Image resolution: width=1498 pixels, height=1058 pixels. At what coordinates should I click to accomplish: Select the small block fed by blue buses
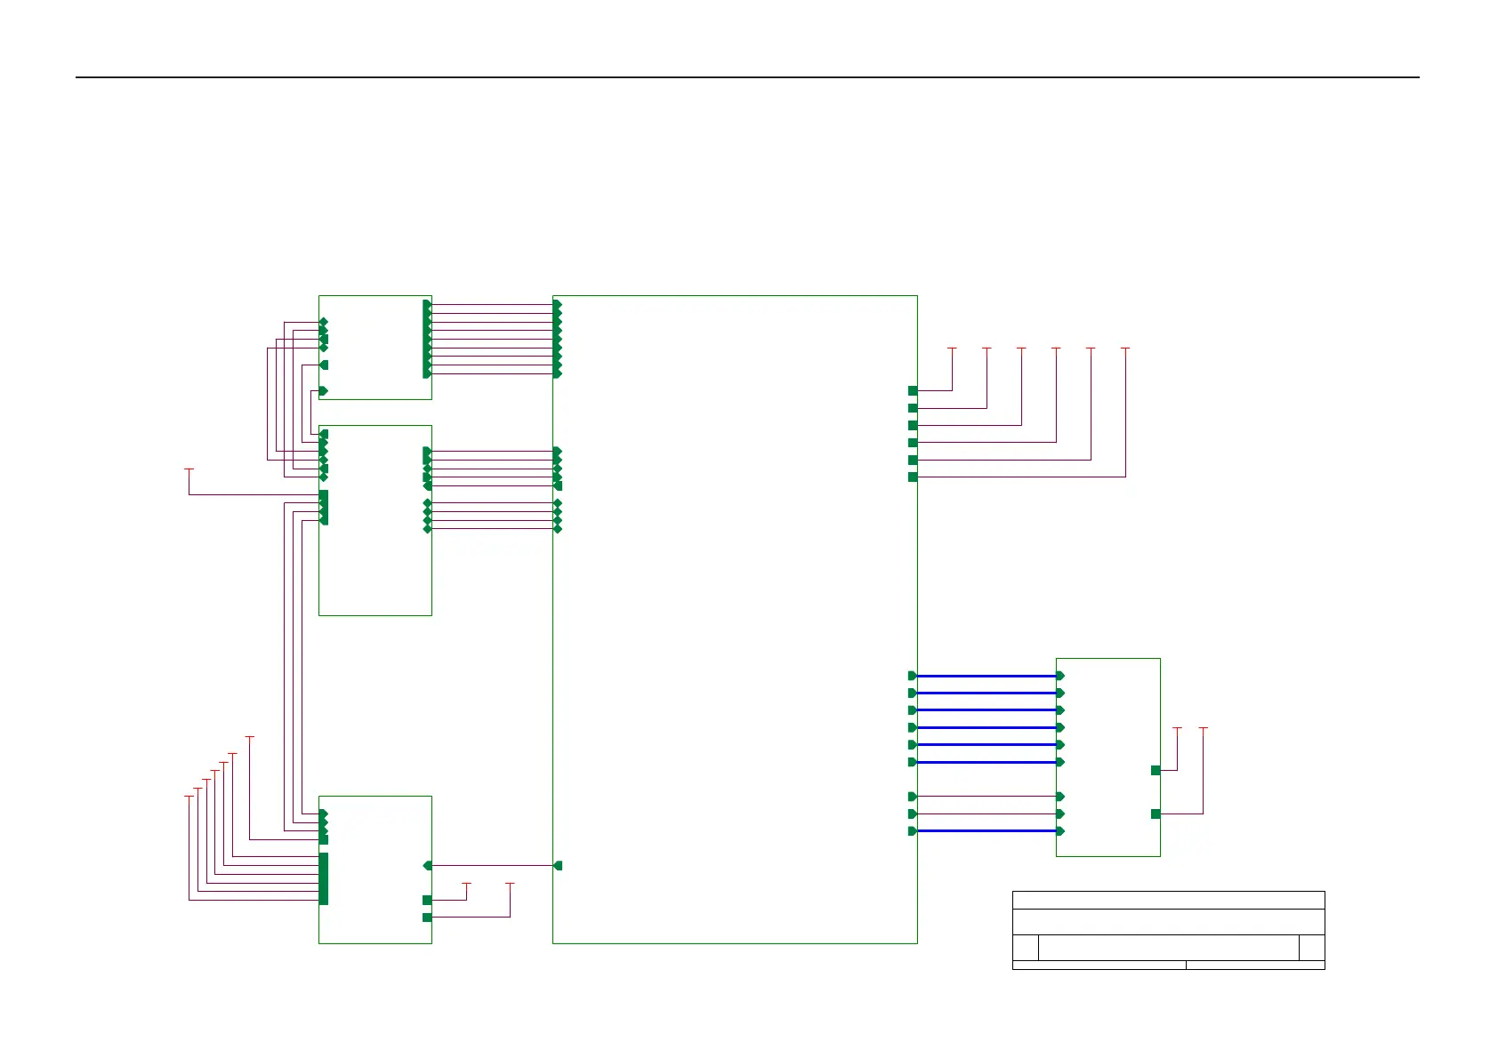[x=1107, y=757]
